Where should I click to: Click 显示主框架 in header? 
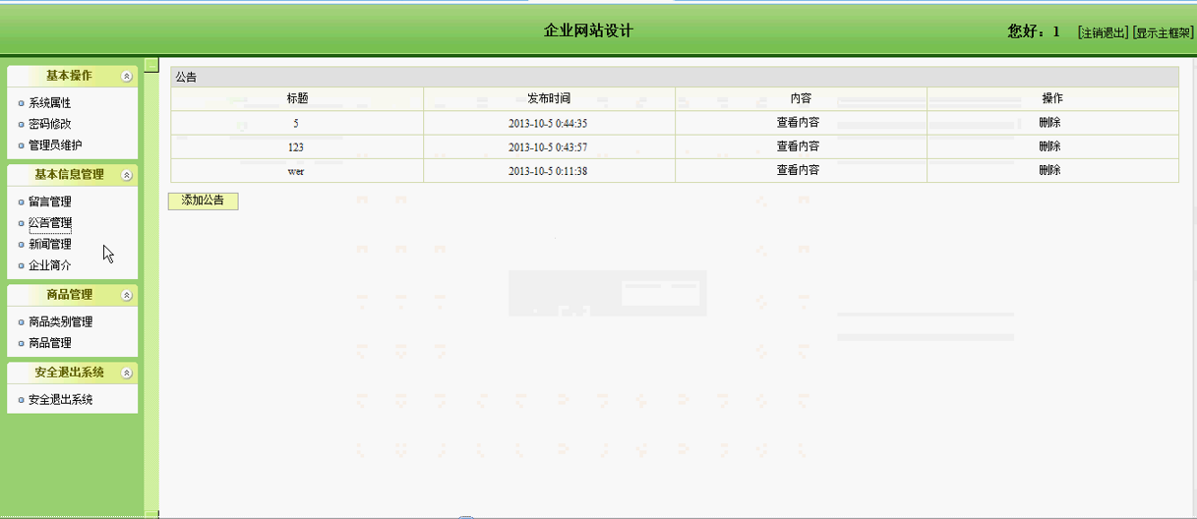[x=1164, y=32]
